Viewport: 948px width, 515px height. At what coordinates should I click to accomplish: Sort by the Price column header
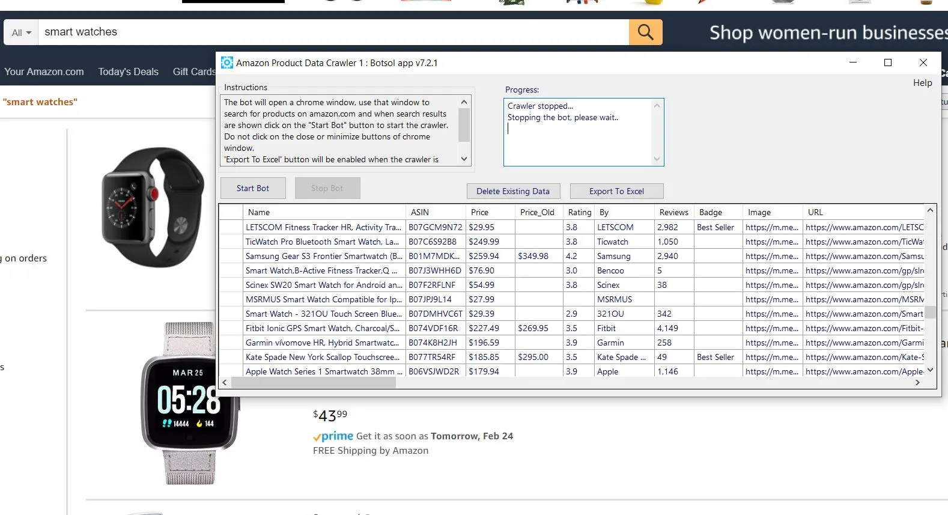(x=491, y=212)
